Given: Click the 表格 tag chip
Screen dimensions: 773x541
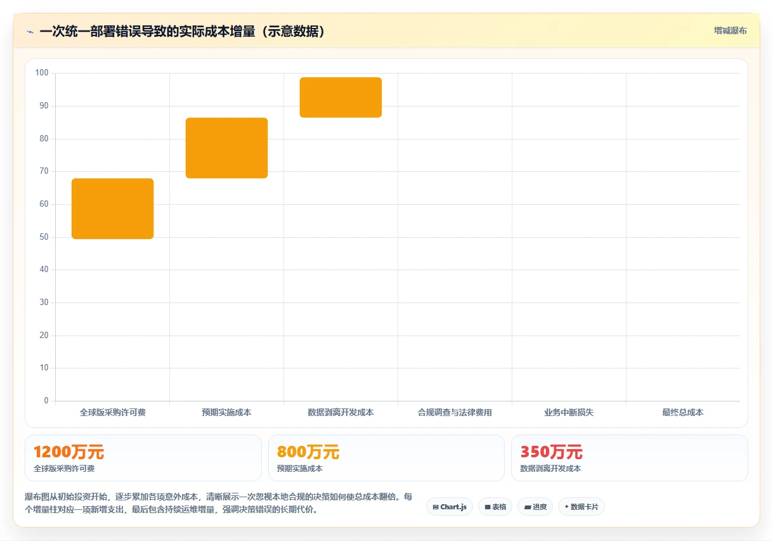Looking at the screenshot, I should pos(495,507).
